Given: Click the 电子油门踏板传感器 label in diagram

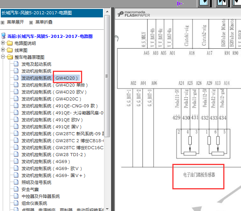Looking at the screenshot, I should click(199, 175).
